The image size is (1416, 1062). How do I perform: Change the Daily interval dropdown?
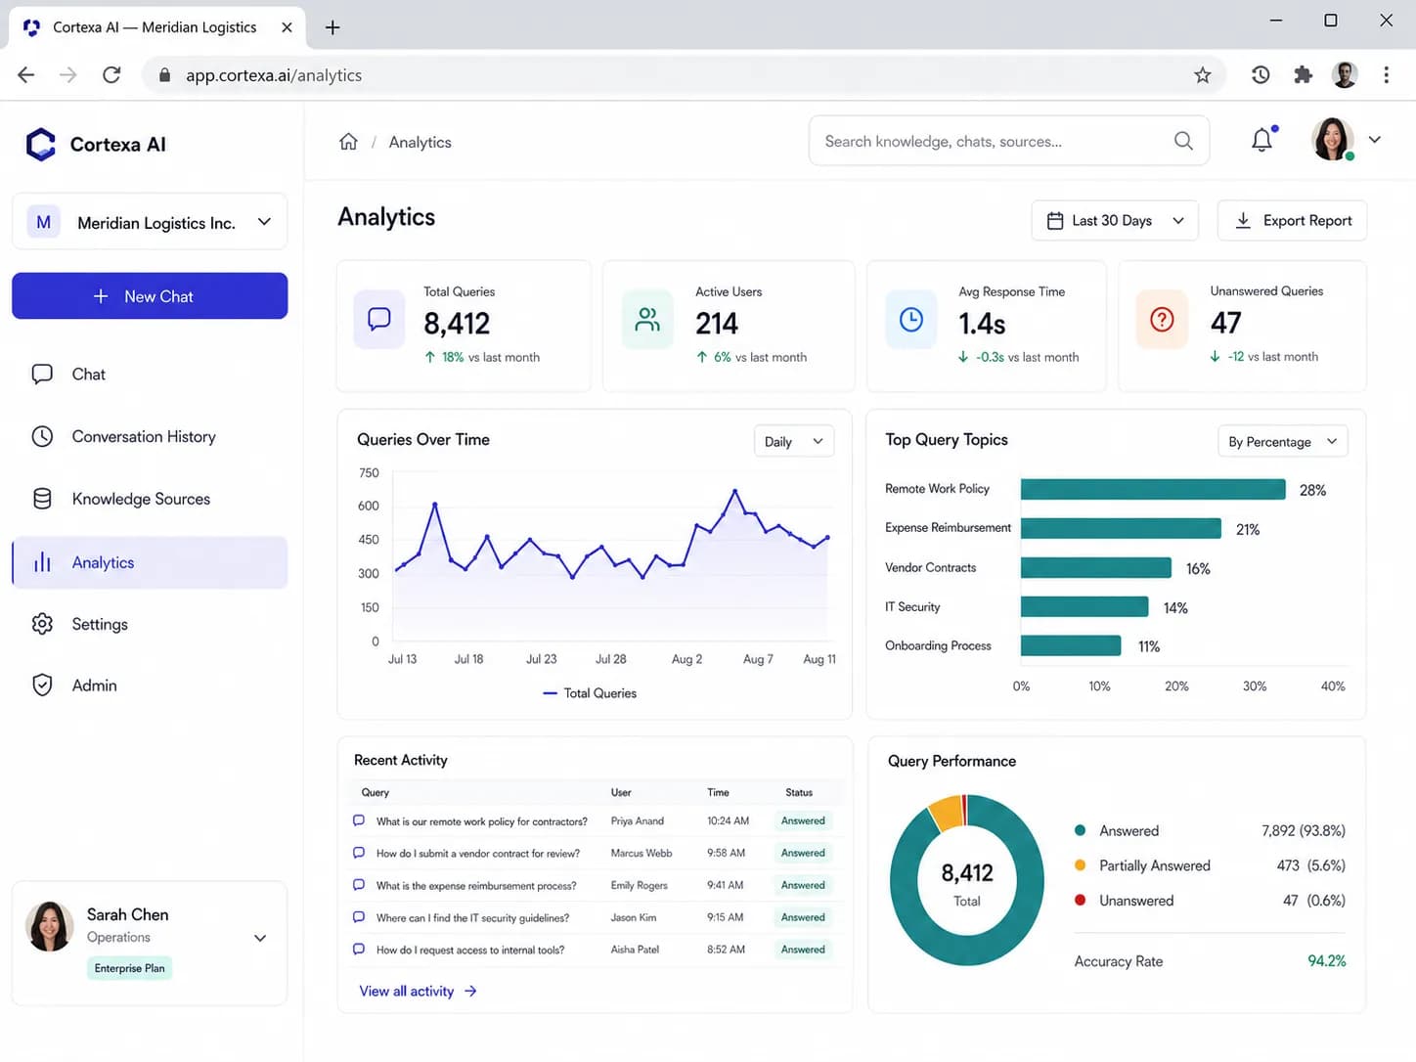pos(794,441)
